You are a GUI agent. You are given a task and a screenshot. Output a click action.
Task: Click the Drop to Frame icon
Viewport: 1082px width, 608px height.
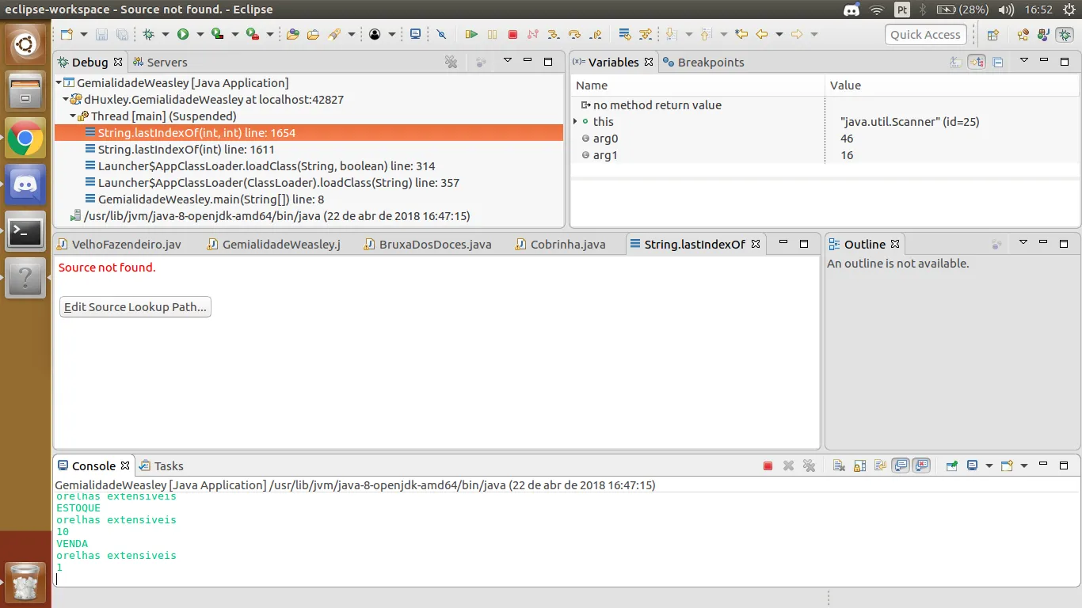coord(625,34)
